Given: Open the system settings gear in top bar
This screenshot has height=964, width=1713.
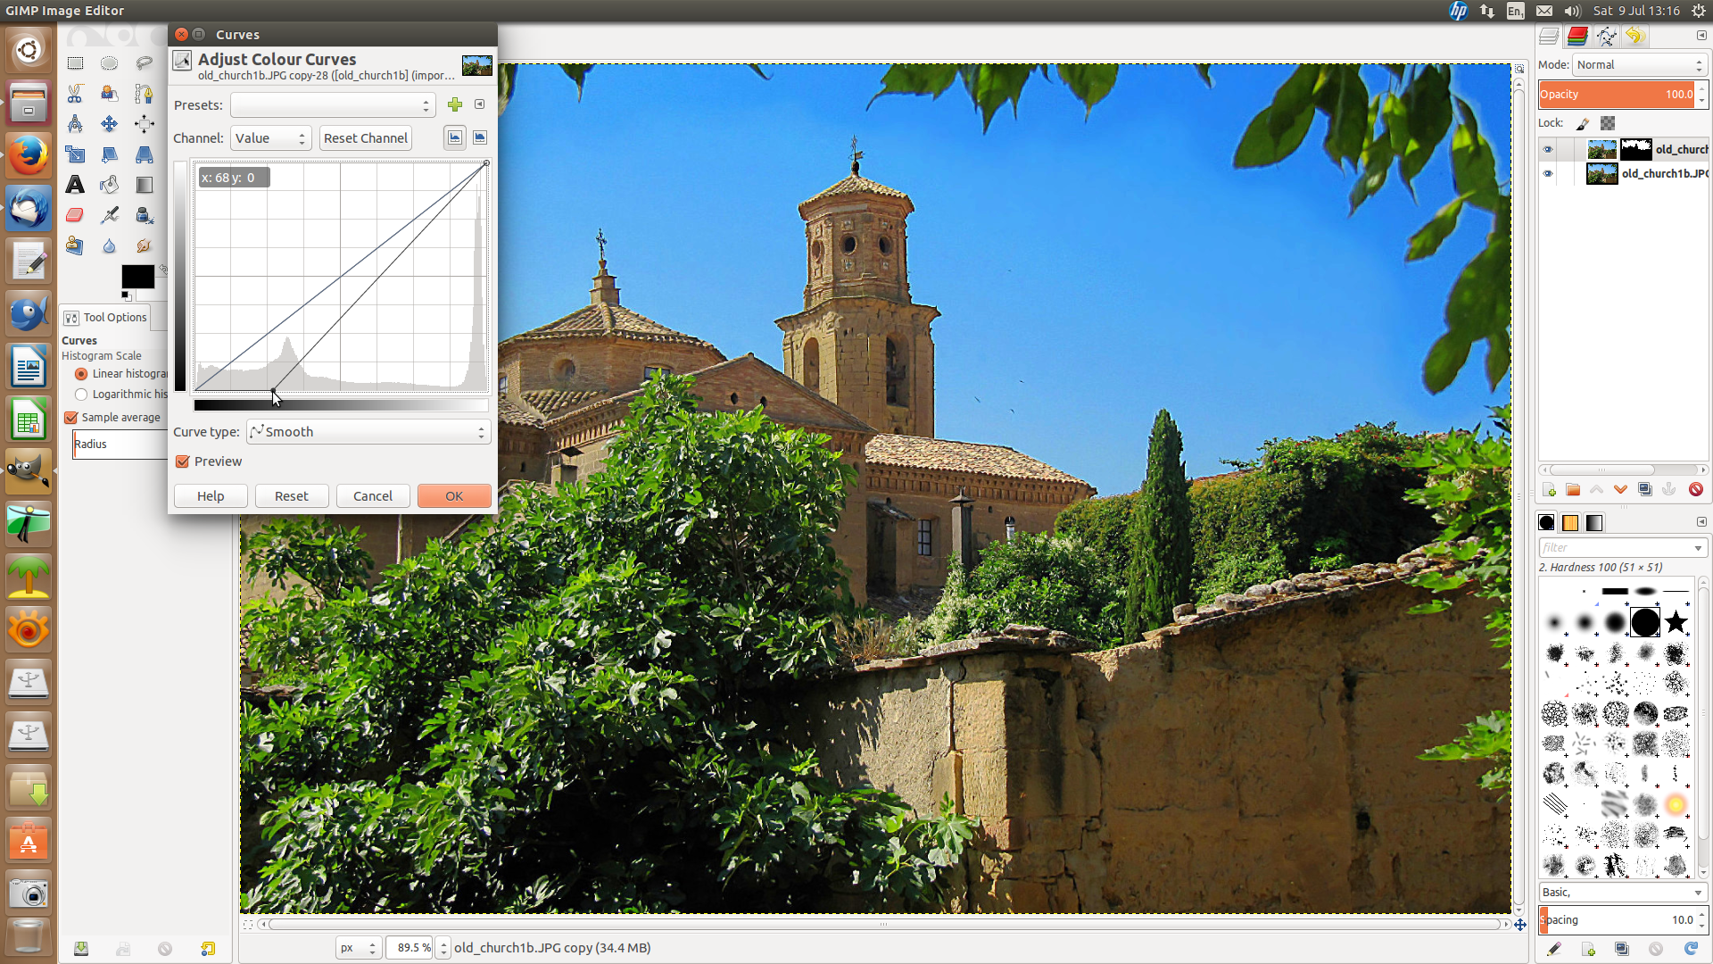Looking at the screenshot, I should tap(1699, 11).
